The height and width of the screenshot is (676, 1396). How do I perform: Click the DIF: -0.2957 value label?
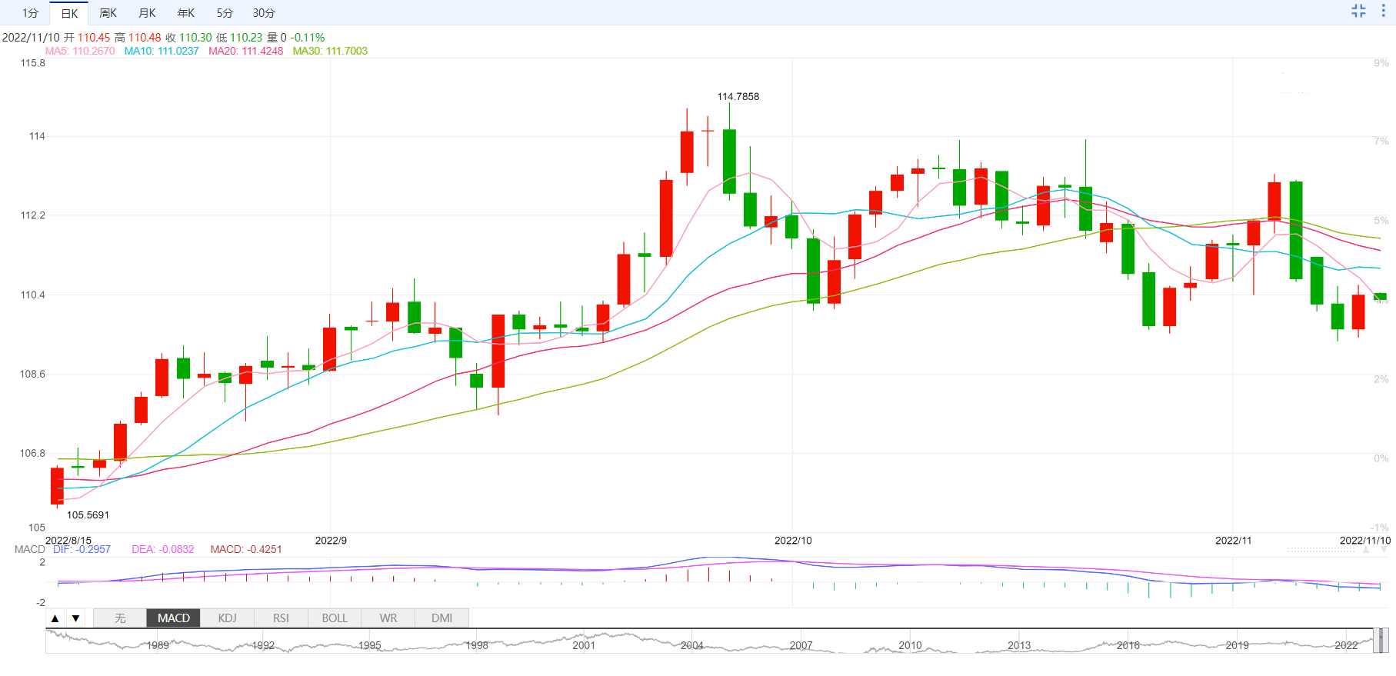pos(82,550)
